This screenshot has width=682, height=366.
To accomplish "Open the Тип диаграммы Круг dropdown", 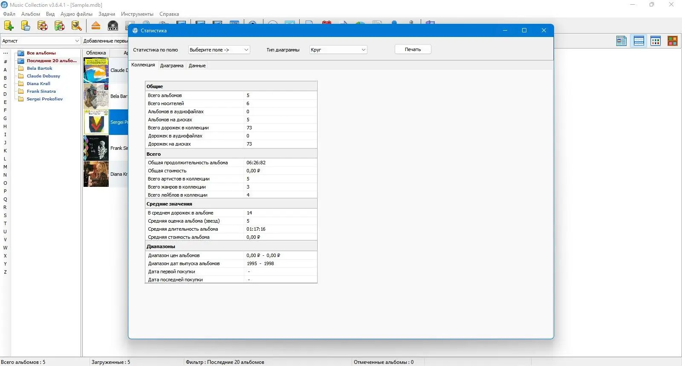I will [x=338, y=50].
